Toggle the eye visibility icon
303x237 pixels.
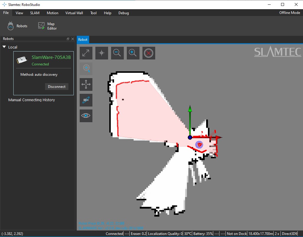click(x=86, y=116)
